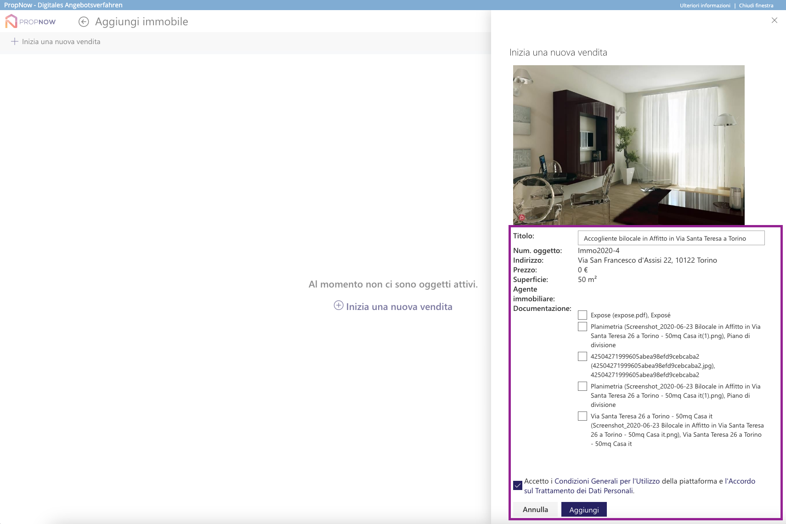Open Ulteriori informazioni
This screenshot has height=524, width=786.
[705, 6]
